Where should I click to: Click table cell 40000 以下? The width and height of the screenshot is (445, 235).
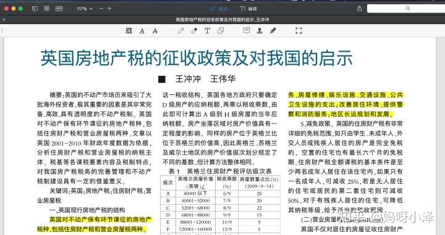pos(195,194)
